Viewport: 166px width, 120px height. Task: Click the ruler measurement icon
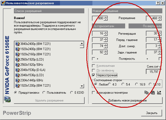pyautogui.click(x=159, y=92)
